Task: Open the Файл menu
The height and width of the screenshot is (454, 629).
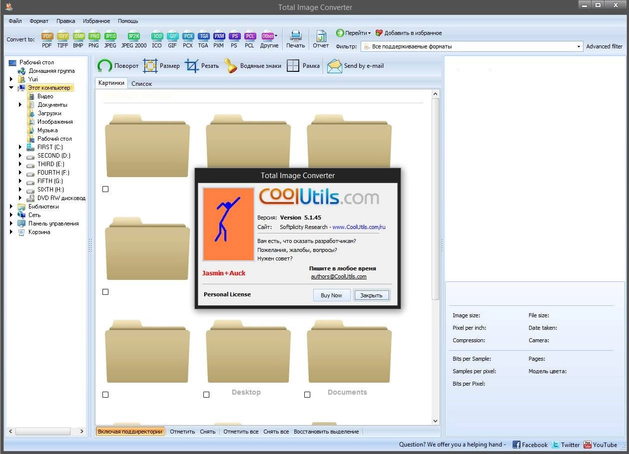Action: point(15,21)
